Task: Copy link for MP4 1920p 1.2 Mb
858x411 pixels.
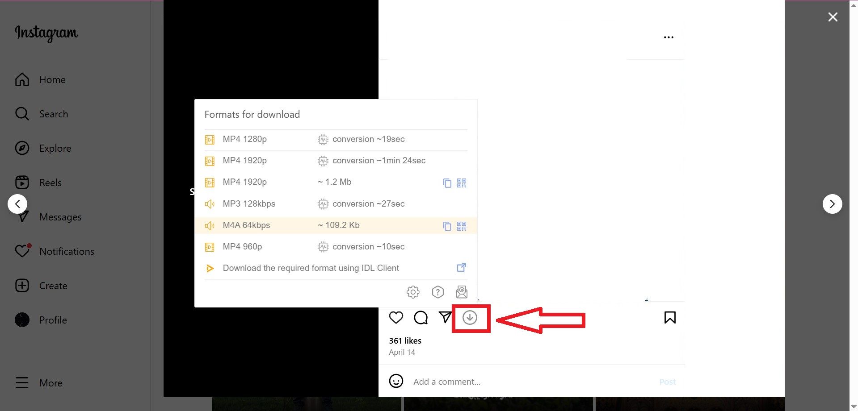Action: [x=447, y=183]
